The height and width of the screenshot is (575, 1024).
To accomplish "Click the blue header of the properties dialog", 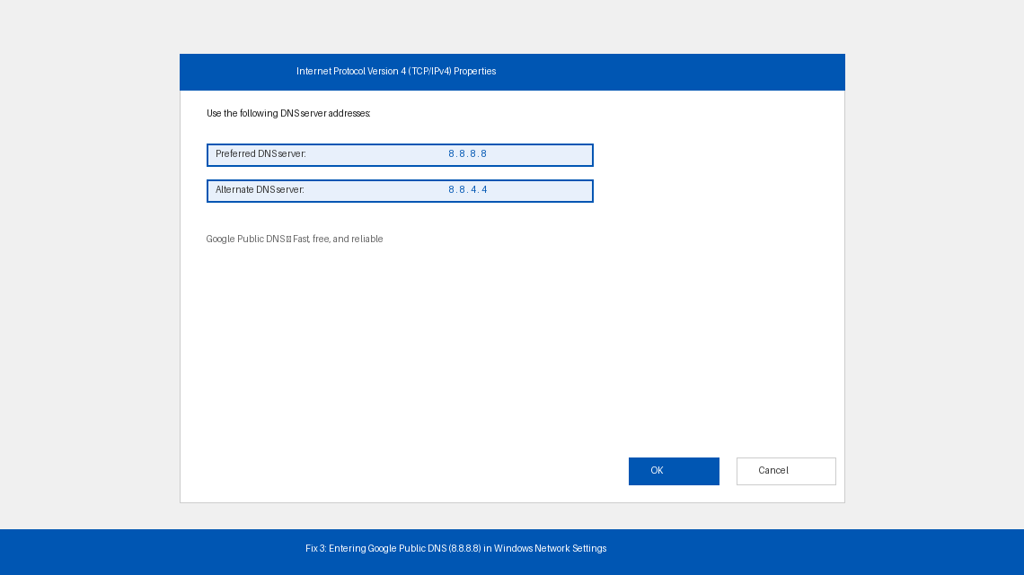I will [512, 72].
